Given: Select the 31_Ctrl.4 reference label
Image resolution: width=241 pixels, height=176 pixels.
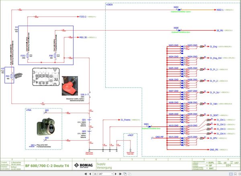Looking at the screenshot, I should point(221,134).
